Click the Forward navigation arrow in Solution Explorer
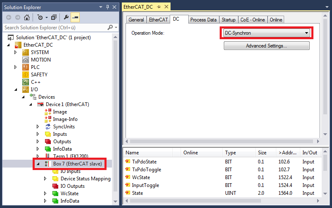The height and width of the screenshot is (208, 332). 18,17
